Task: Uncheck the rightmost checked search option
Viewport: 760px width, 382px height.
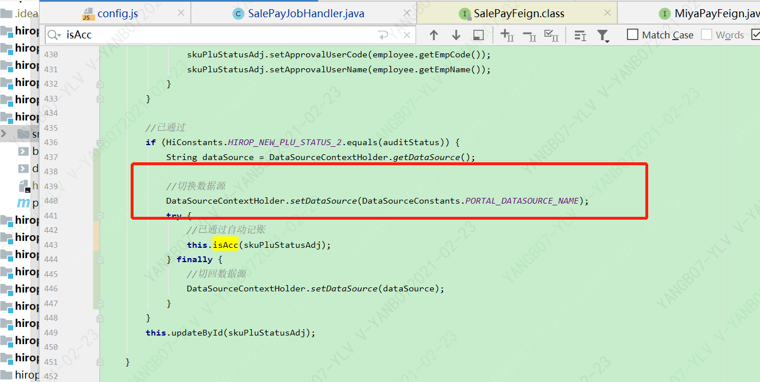Action: click(x=757, y=34)
